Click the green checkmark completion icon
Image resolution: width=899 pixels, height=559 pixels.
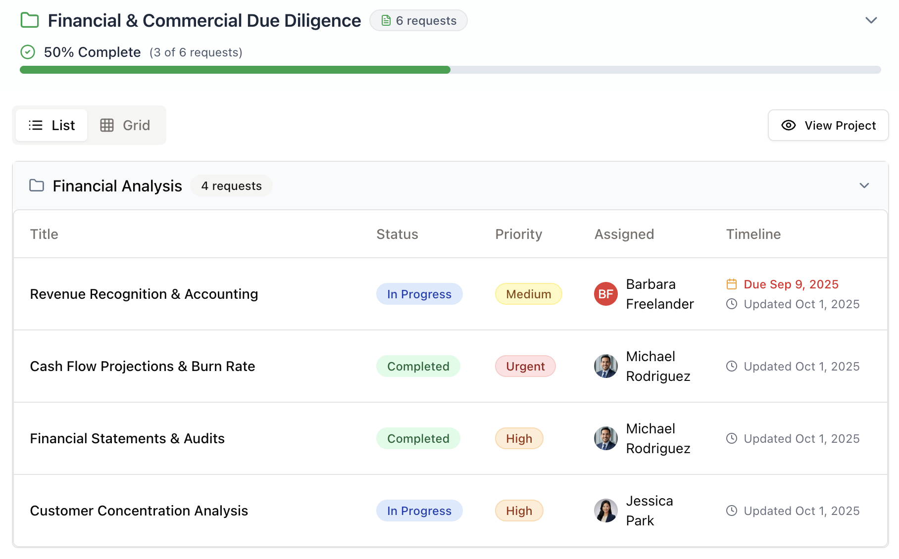tap(28, 52)
